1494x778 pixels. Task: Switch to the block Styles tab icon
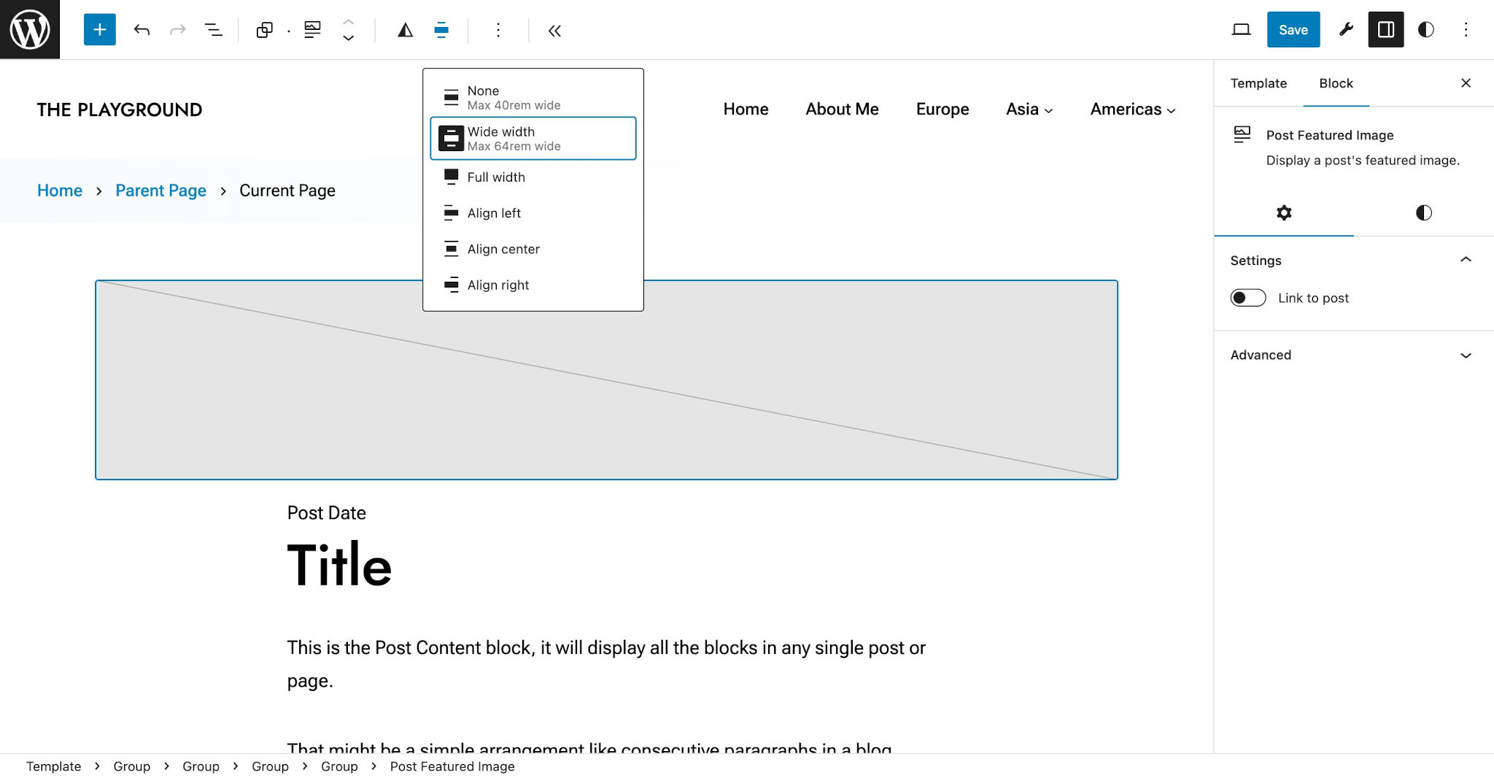[x=1423, y=212]
